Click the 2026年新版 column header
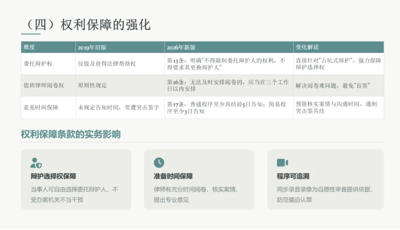The height and width of the screenshot is (230, 400). 229,47
